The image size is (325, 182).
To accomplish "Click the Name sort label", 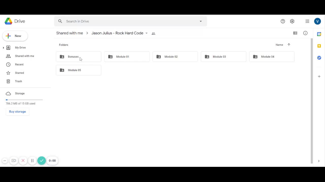I will (279, 45).
